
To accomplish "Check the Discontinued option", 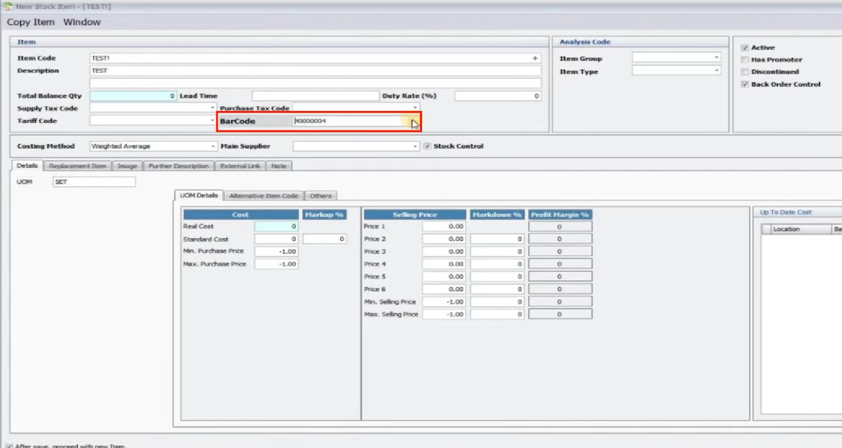I will pyautogui.click(x=745, y=72).
